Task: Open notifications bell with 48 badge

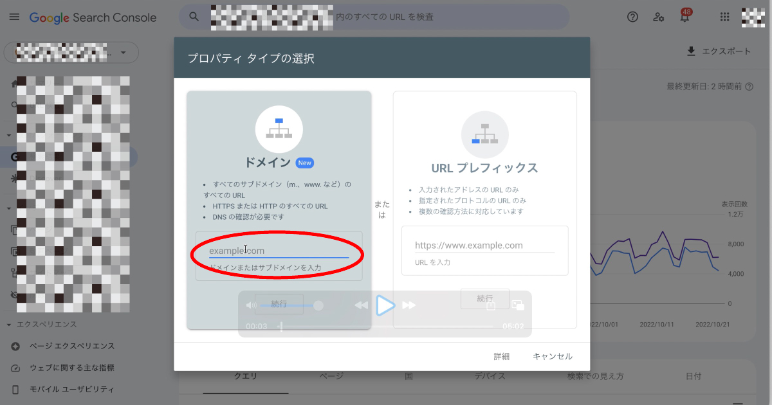Action: 686,16
